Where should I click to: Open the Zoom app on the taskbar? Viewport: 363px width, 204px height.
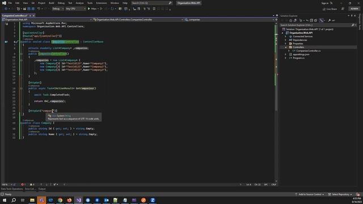153,200
